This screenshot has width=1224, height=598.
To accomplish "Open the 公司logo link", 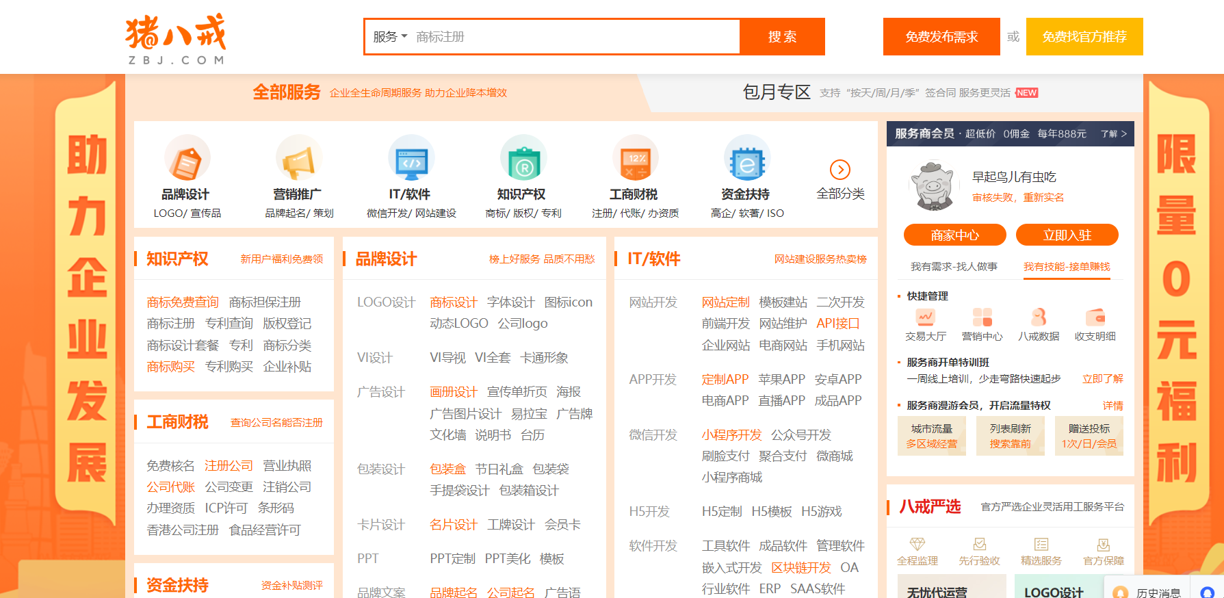I will (x=523, y=323).
